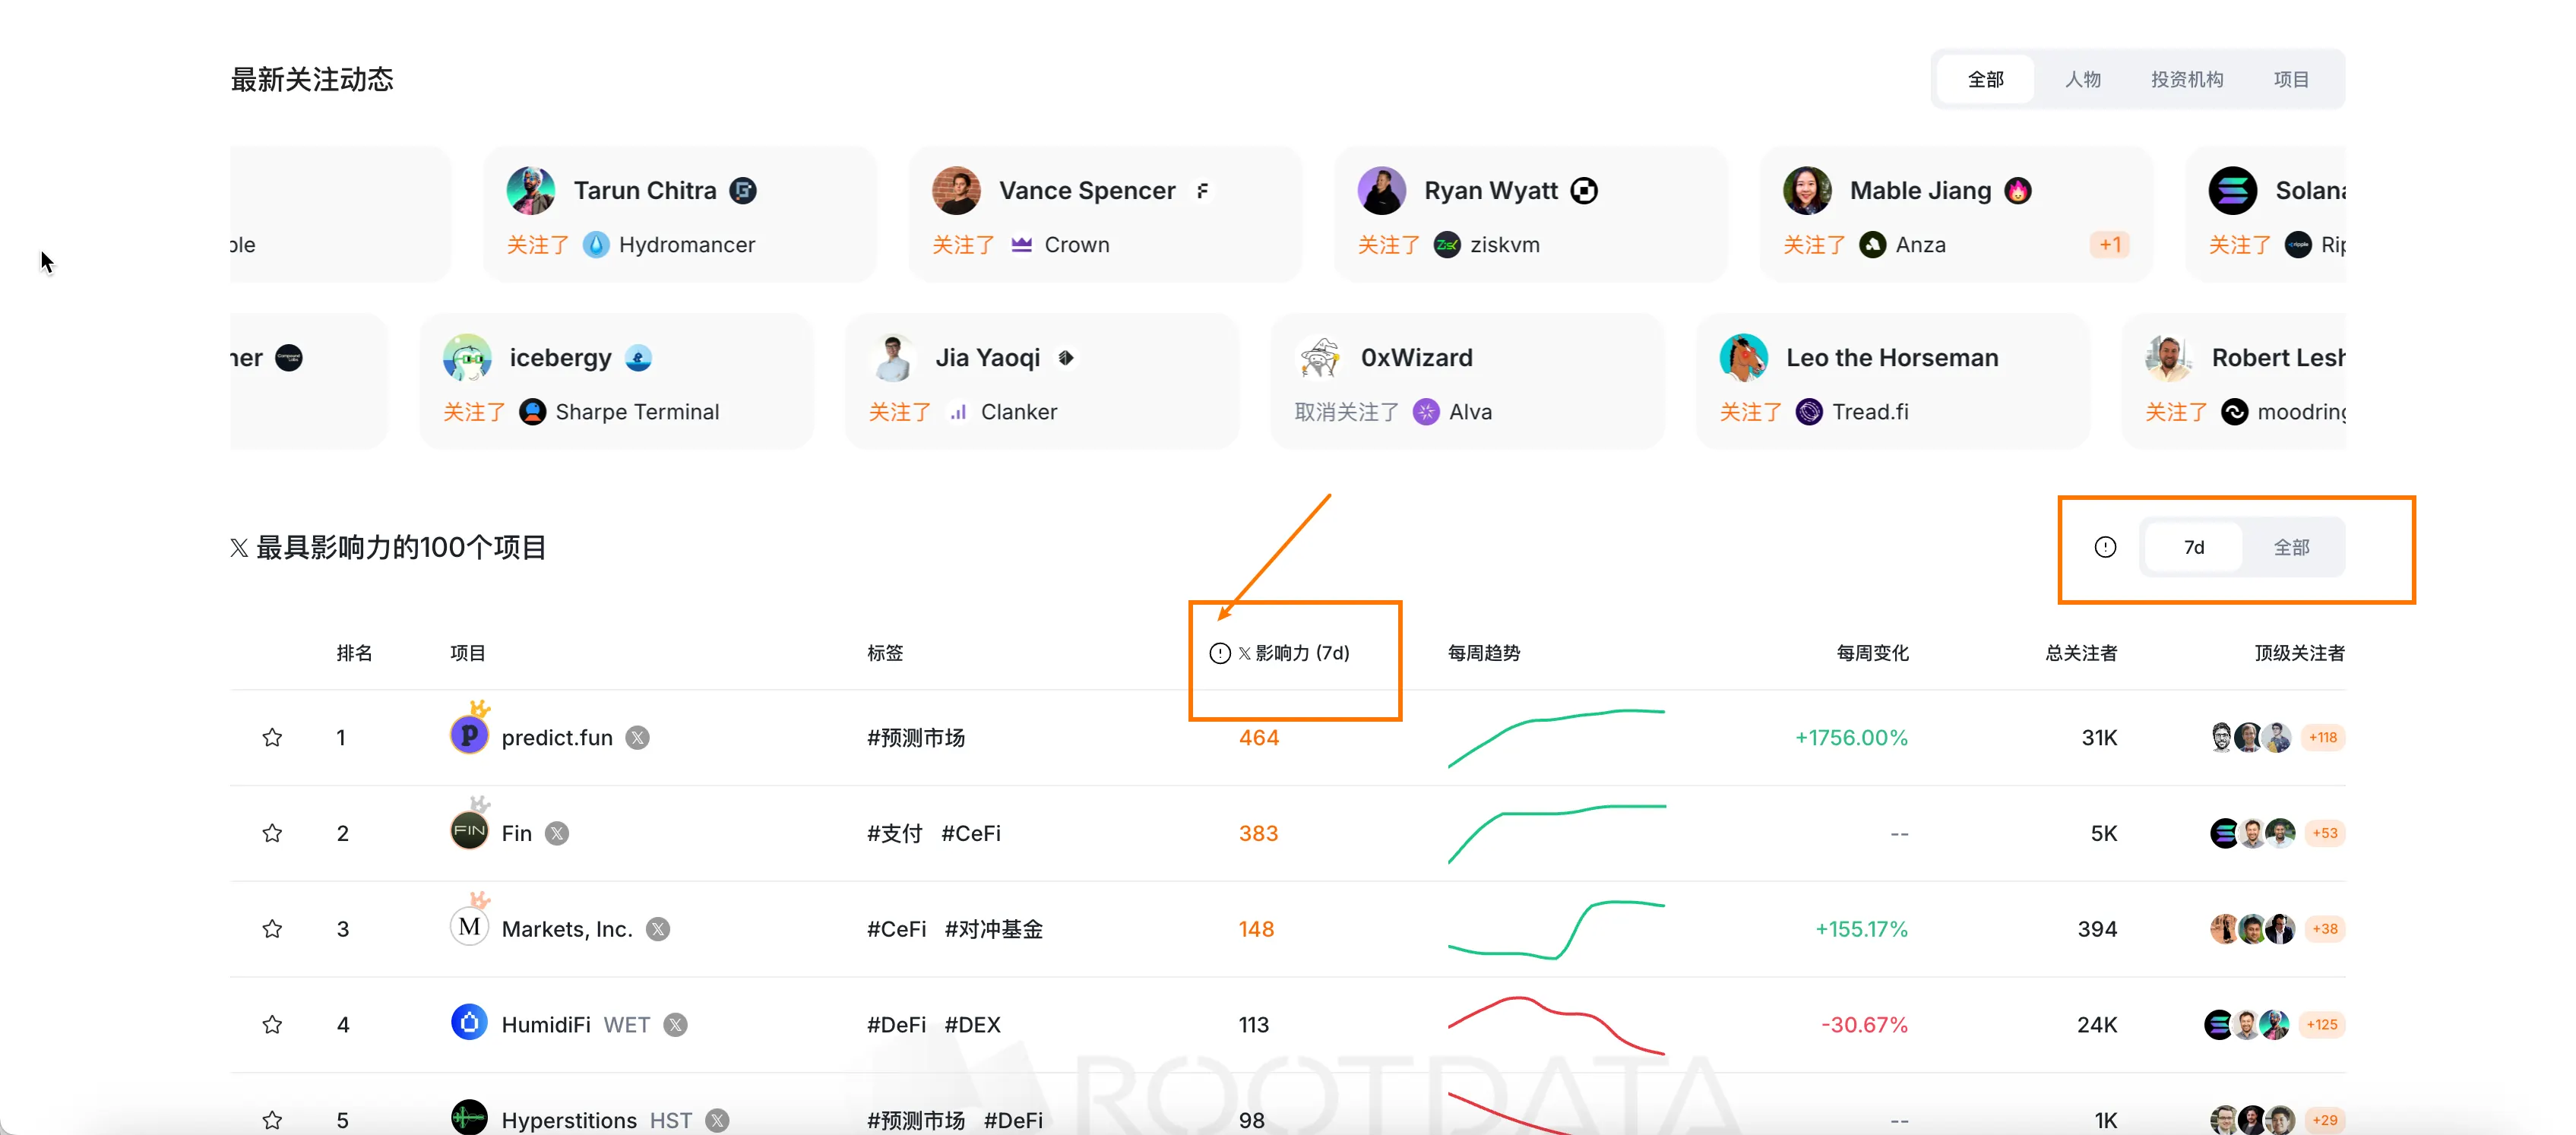Screen dimensions: 2576x1135
Task: Filter follow activity by 人物
Action: click(2083, 79)
